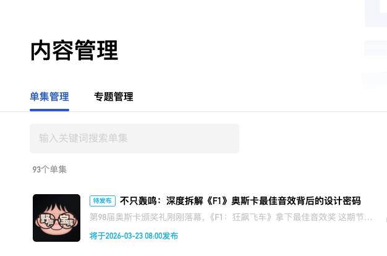Click the episode description starting with 第98届奥斯卡颁奖礼

(231, 217)
